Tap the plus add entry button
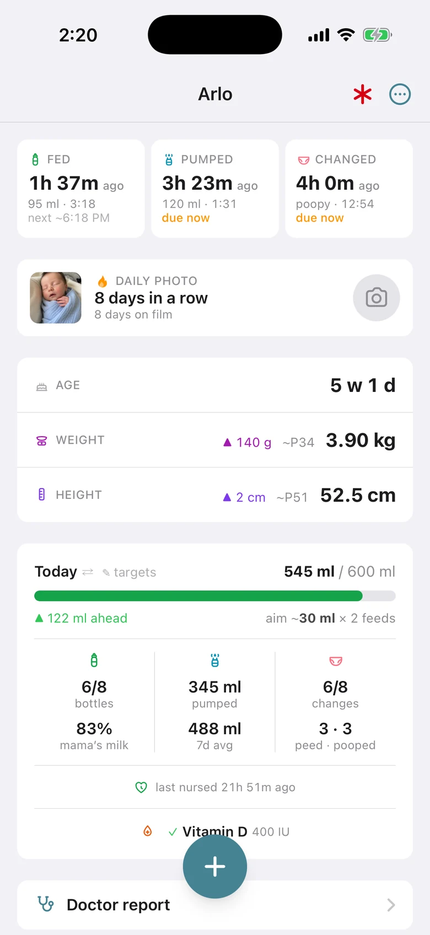Screen dimensions: 430x935 (x=215, y=867)
